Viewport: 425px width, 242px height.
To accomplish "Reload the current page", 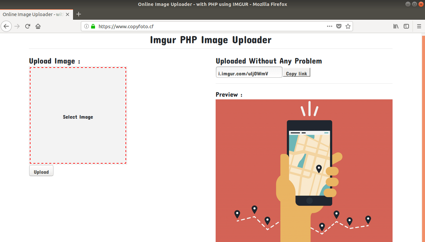I will click(28, 26).
